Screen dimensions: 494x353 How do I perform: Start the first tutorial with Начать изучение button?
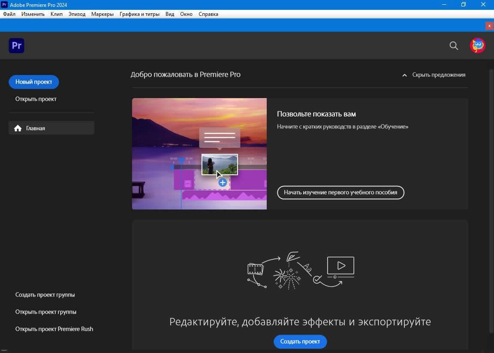tap(340, 192)
